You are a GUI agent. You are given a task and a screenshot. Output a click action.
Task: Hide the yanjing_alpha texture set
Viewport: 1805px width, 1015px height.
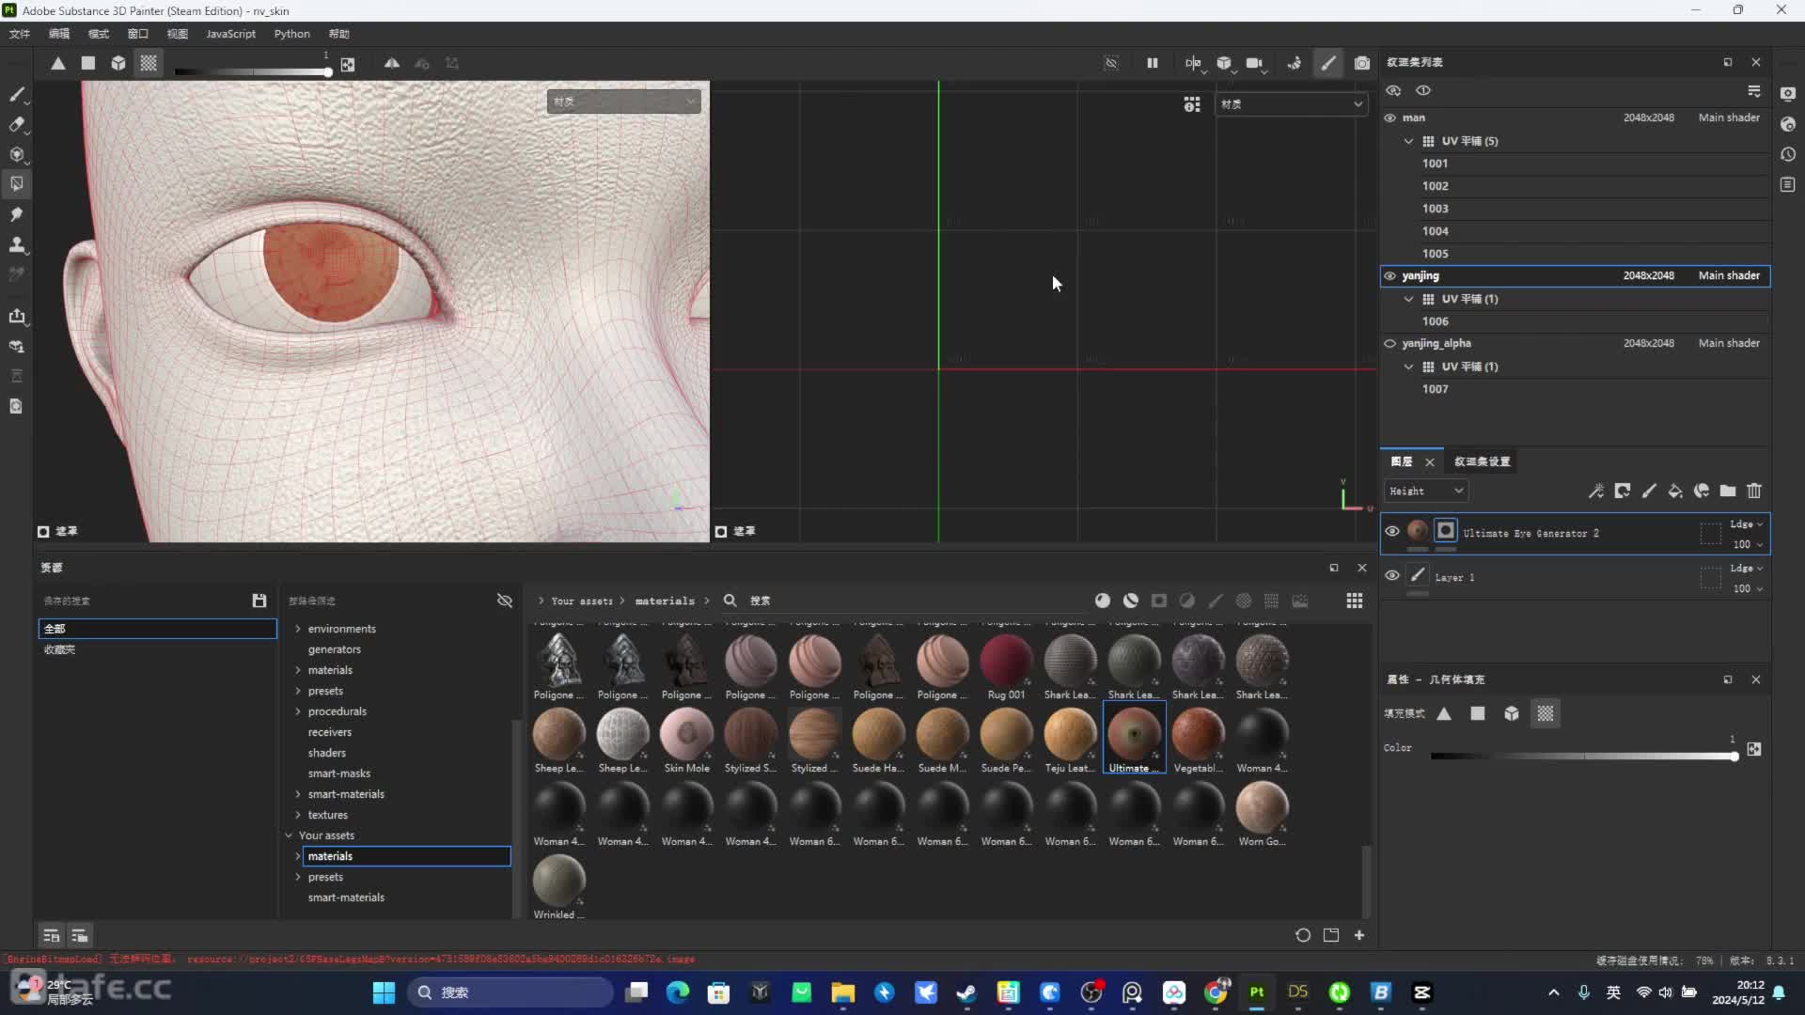point(1389,343)
